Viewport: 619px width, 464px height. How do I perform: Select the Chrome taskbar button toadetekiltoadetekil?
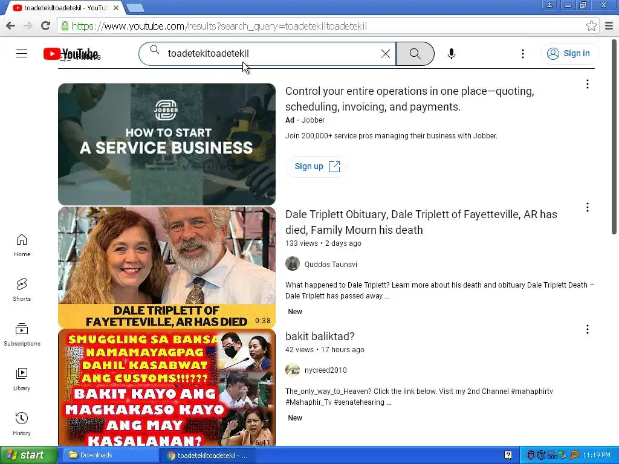(208, 456)
